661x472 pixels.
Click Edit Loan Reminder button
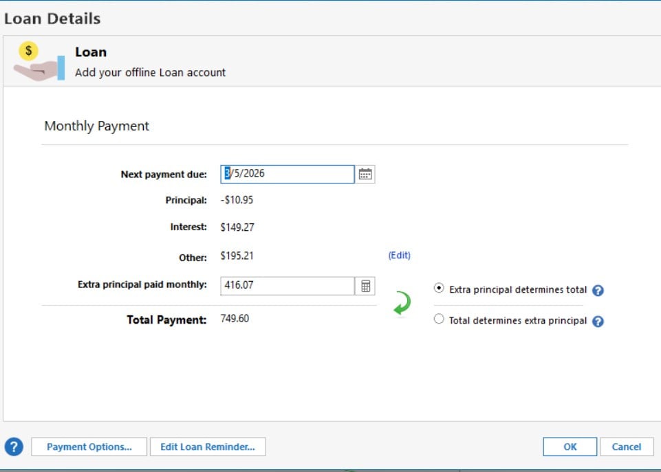point(208,447)
